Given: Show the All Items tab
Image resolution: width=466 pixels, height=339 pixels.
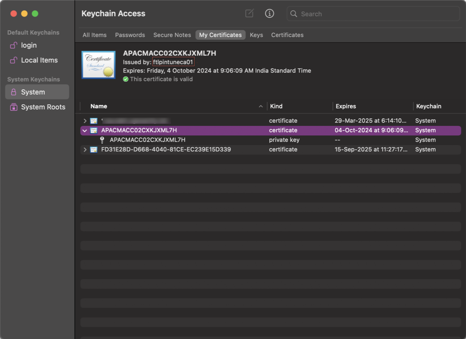Looking at the screenshot, I should 94,35.
